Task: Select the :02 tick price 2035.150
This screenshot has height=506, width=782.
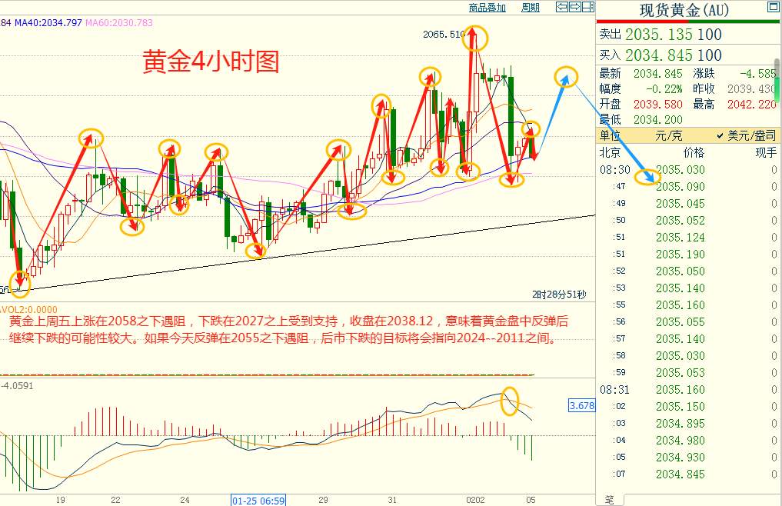Action: coord(681,407)
